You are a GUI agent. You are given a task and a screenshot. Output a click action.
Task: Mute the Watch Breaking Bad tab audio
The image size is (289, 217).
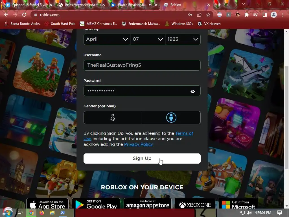point(150,5)
